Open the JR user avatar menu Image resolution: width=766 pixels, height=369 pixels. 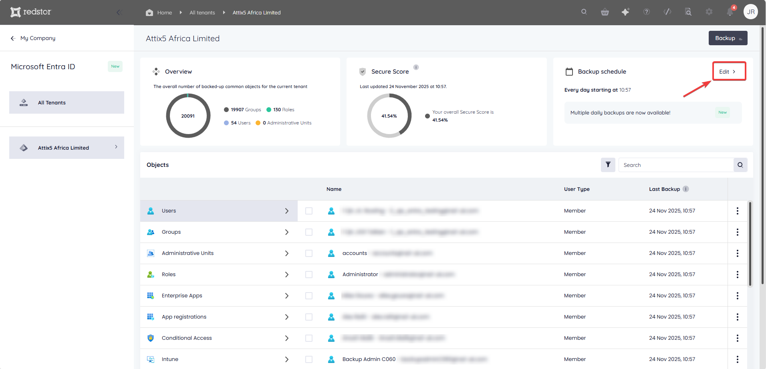pos(751,12)
